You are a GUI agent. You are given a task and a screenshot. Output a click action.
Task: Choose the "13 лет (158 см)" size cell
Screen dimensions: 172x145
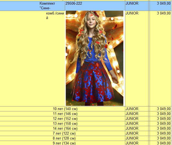coord(65,123)
